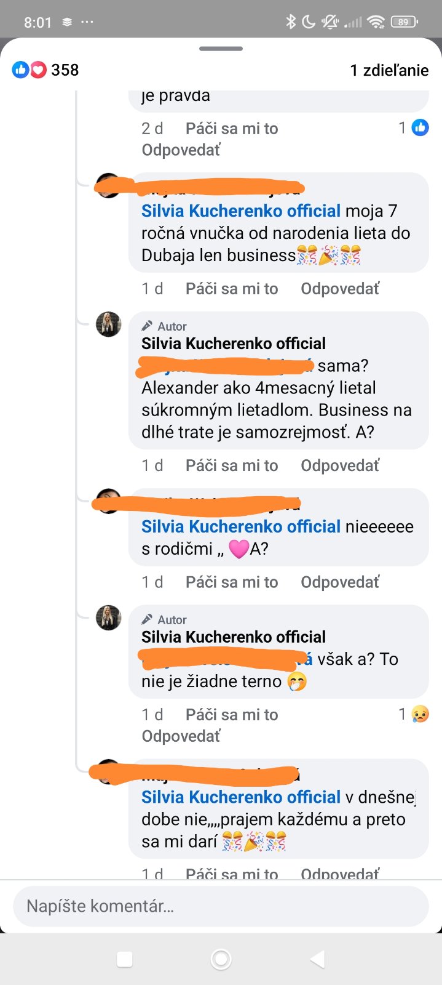Tap Silvia's profile picture on the 'žiadne terno' reply

109,617
